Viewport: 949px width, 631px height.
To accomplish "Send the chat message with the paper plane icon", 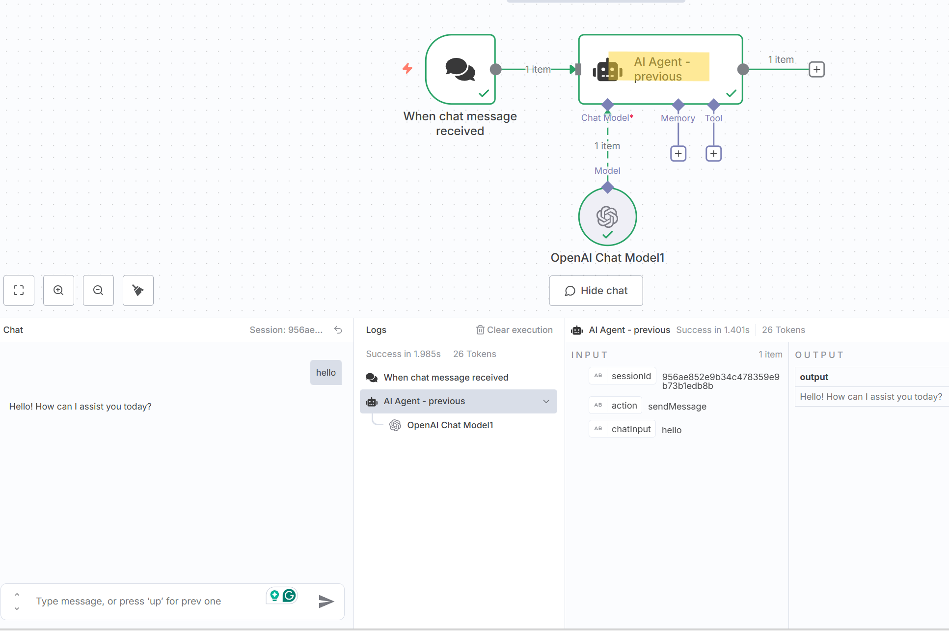I will click(326, 602).
